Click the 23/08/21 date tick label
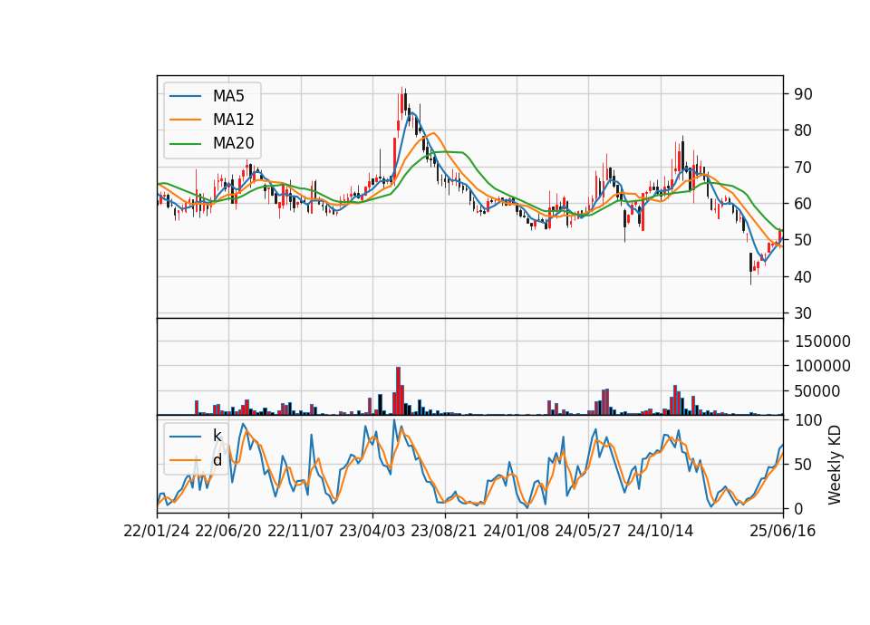 (444, 531)
